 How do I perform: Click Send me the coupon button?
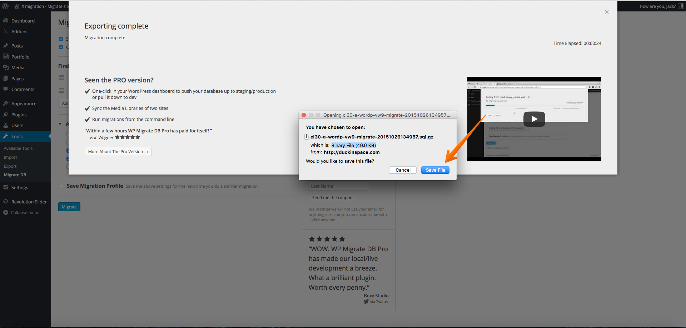coord(332,198)
